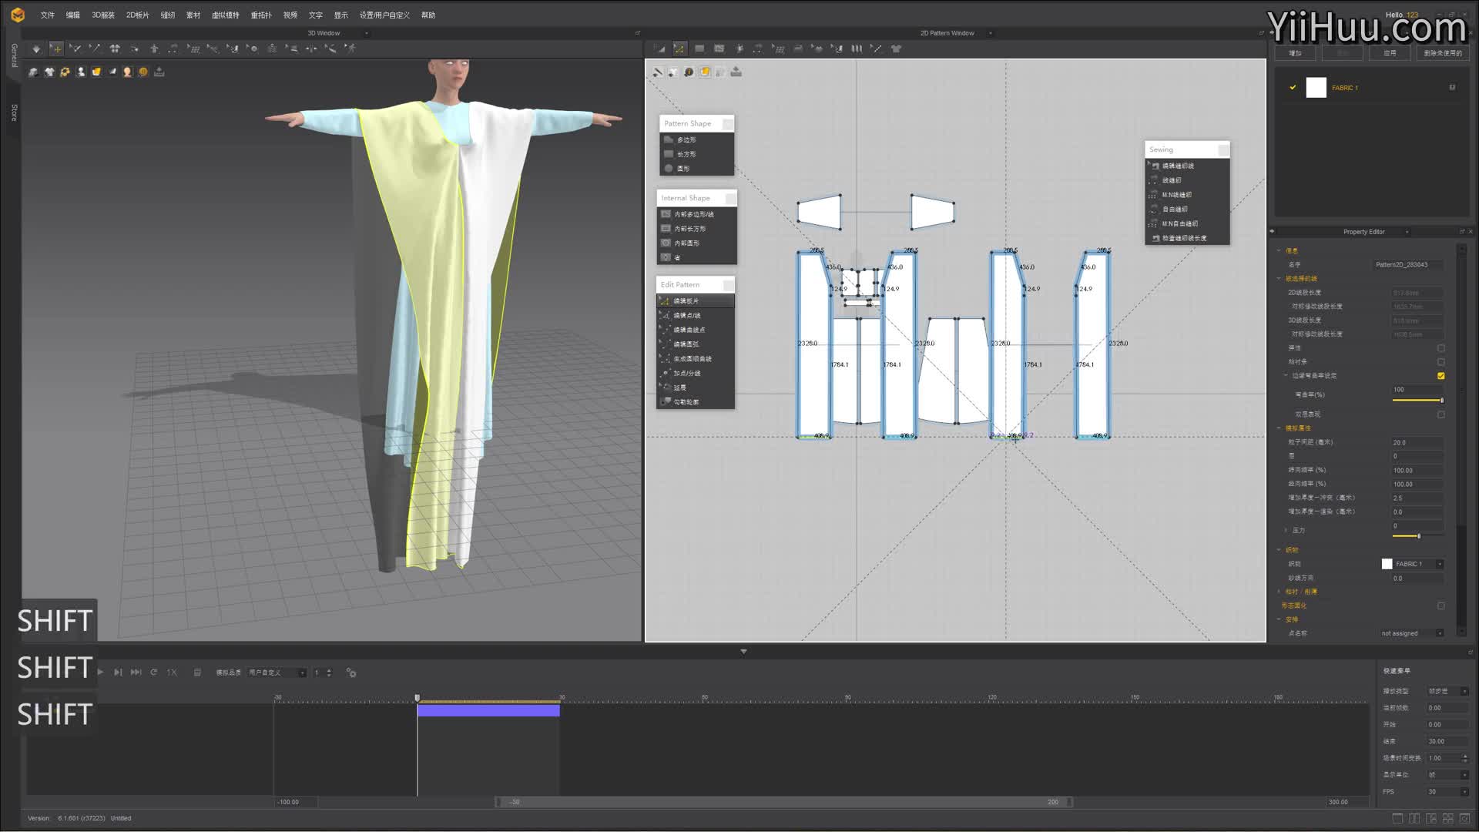Image resolution: width=1479 pixels, height=832 pixels.
Task: Click the 勾勒轮廓 trace outline tool
Action: pyautogui.click(x=686, y=402)
